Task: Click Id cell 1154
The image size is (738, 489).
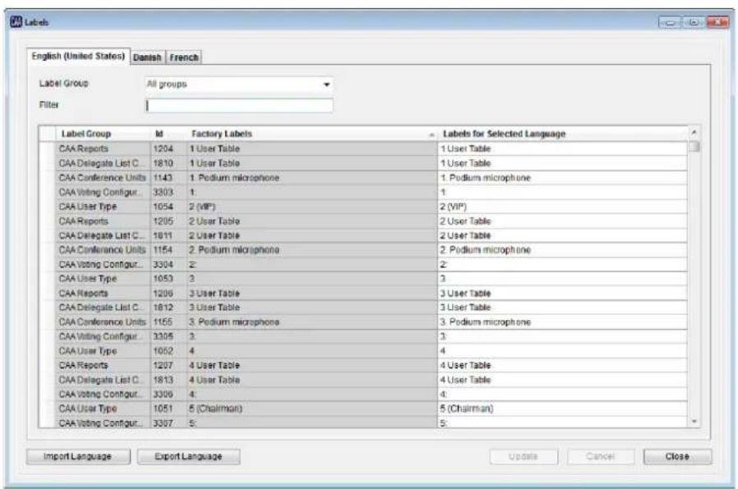Action: coord(168,250)
